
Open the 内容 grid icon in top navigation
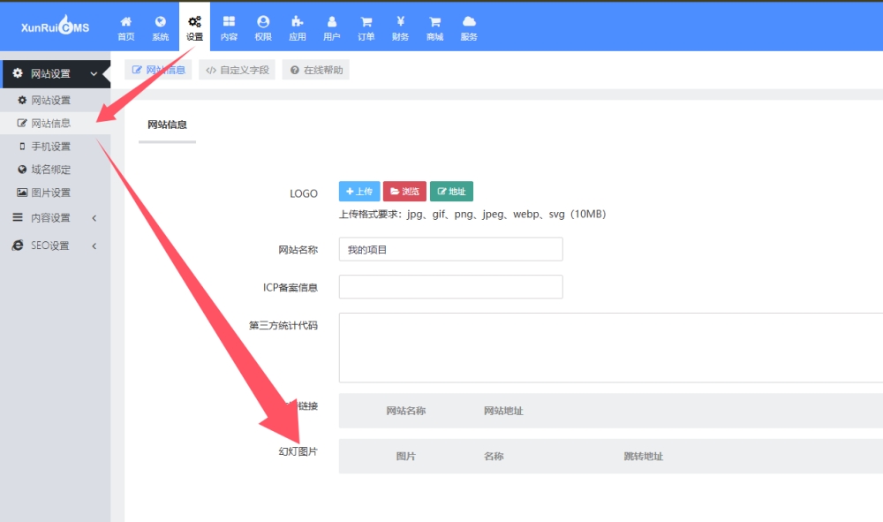pyautogui.click(x=229, y=21)
